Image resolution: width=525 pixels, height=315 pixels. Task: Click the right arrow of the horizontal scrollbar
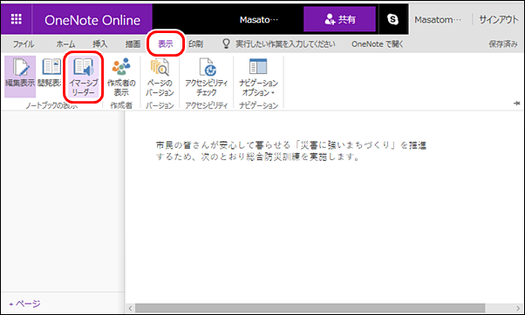[x=518, y=308]
